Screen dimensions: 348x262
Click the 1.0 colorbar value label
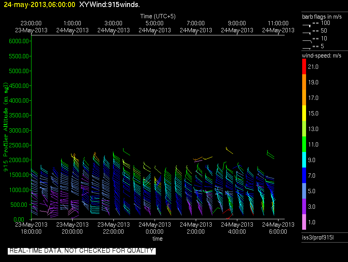[x=312, y=222]
